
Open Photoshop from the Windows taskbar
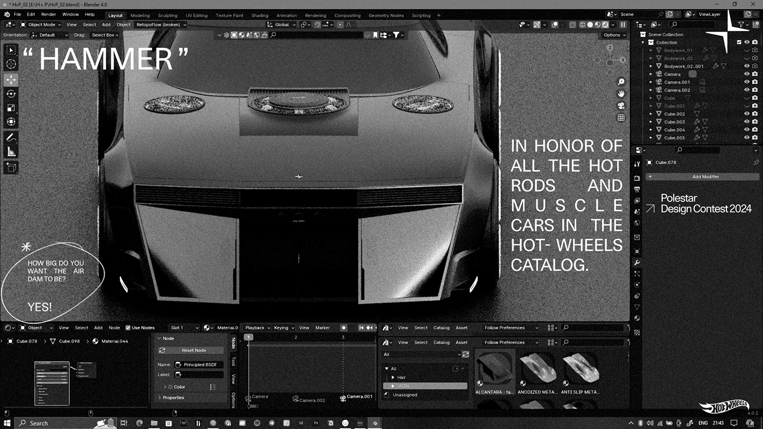pyautogui.click(x=316, y=423)
